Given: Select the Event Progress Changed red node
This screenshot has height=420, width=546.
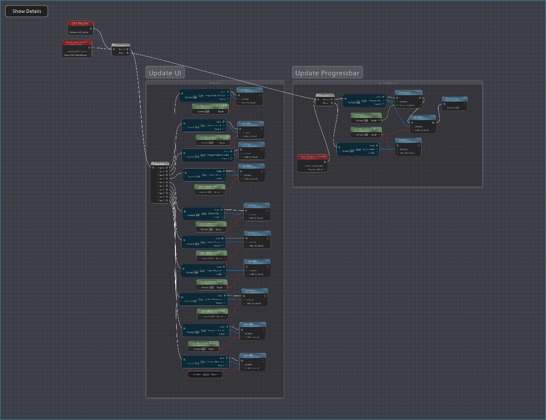Looking at the screenshot, I should pos(313,164).
